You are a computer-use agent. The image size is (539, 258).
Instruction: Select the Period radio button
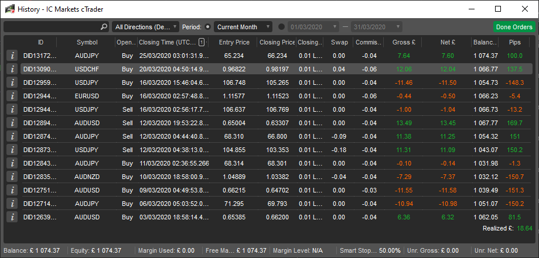[x=207, y=27]
